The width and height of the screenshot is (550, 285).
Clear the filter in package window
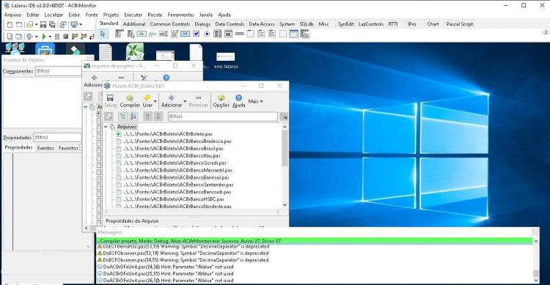(x=284, y=116)
